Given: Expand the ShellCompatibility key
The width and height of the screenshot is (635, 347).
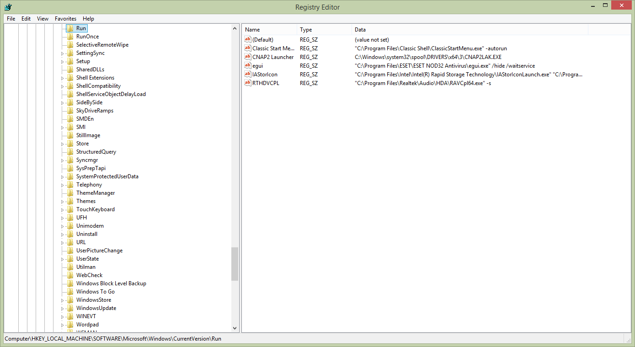Looking at the screenshot, I should [x=63, y=86].
